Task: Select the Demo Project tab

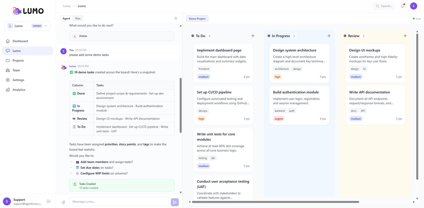Action: click(197, 19)
